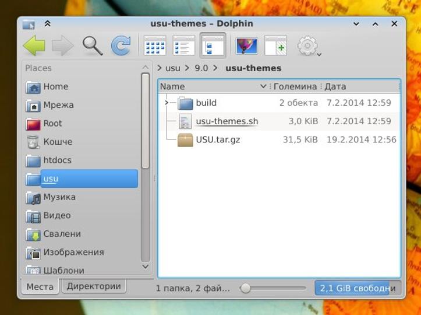Click the double up-arrow titlebar icon
Screen dimensions: 421x315
click(x=48, y=24)
